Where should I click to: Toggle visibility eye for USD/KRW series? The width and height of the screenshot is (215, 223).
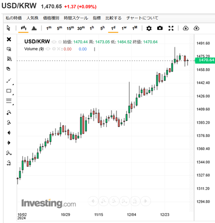click(x=54, y=42)
